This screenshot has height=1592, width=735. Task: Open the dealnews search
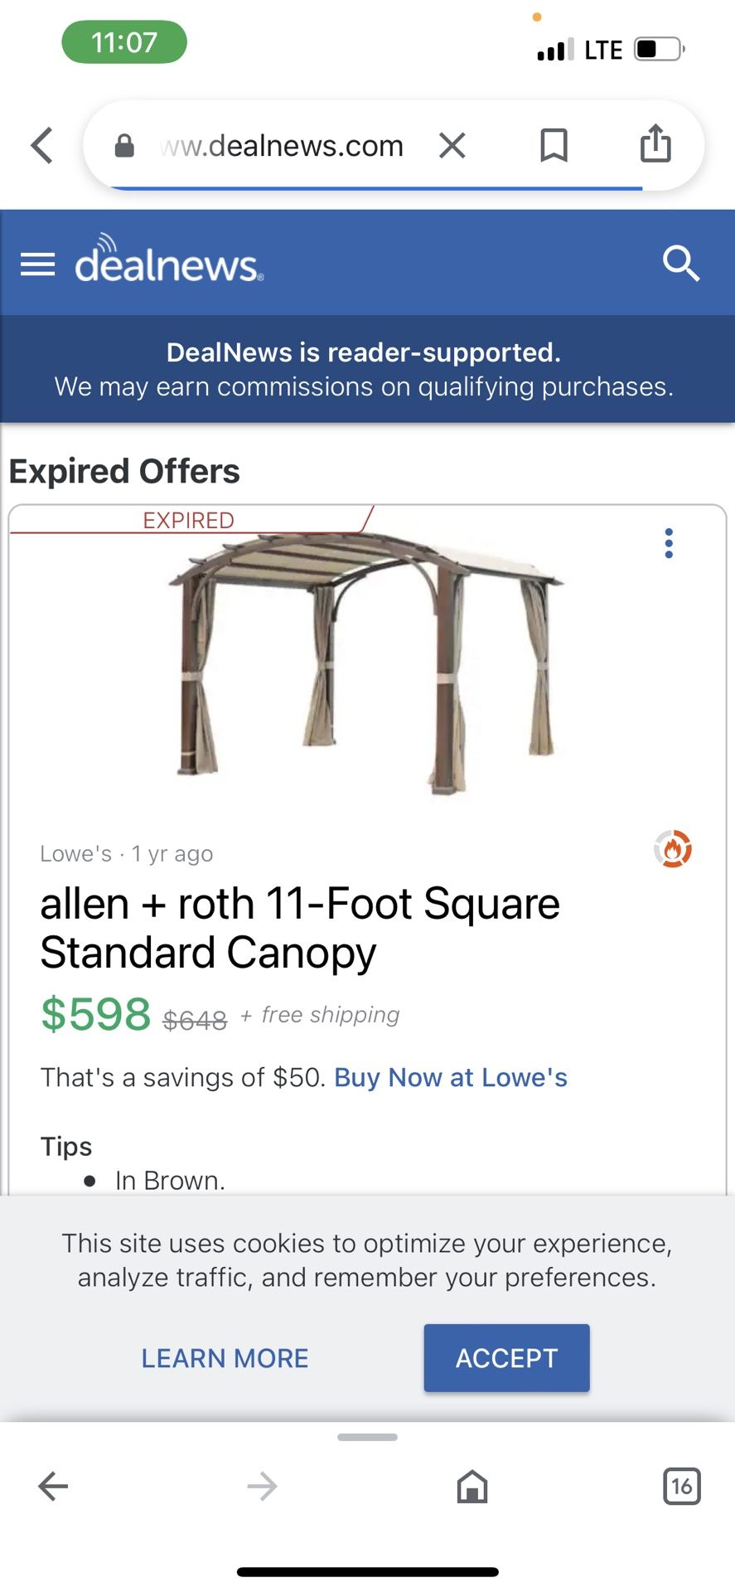click(681, 264)
